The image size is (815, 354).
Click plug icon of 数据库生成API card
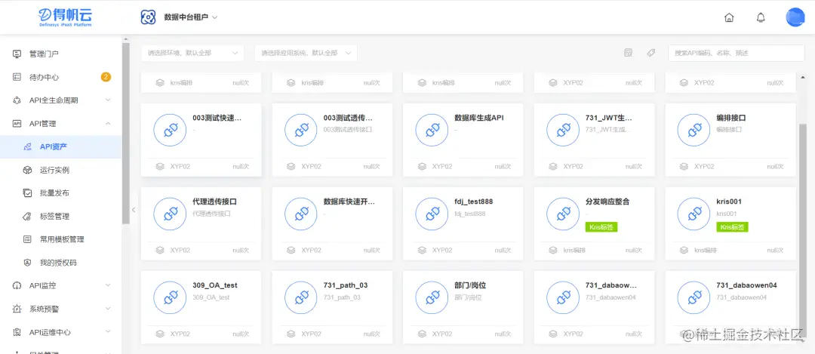tap(432, 130)
